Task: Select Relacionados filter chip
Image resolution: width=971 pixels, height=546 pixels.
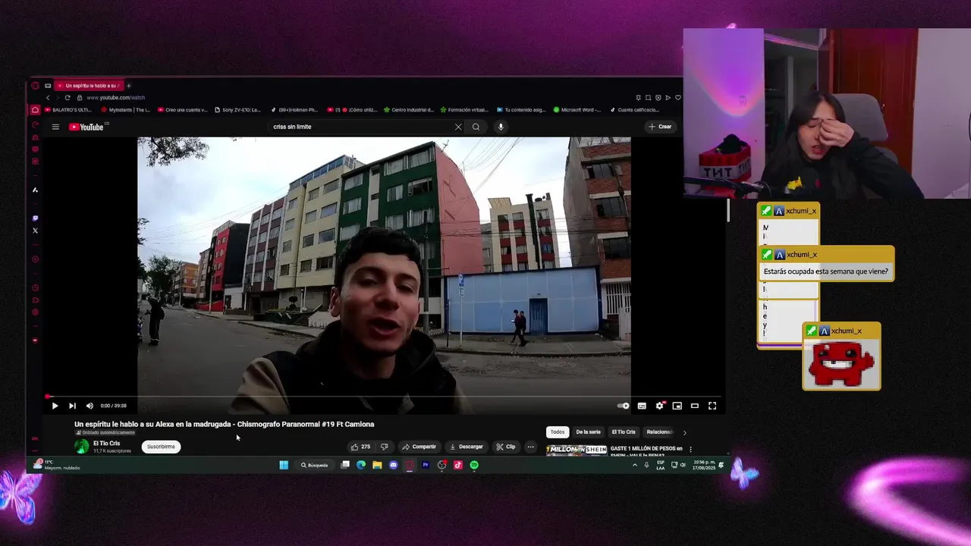Action: point(659,432)
